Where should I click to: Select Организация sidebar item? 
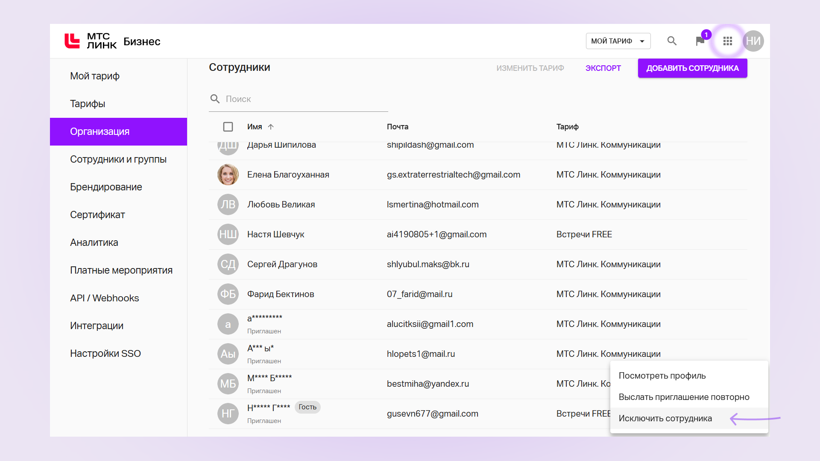pyautogui.click(x=118, y=131)
